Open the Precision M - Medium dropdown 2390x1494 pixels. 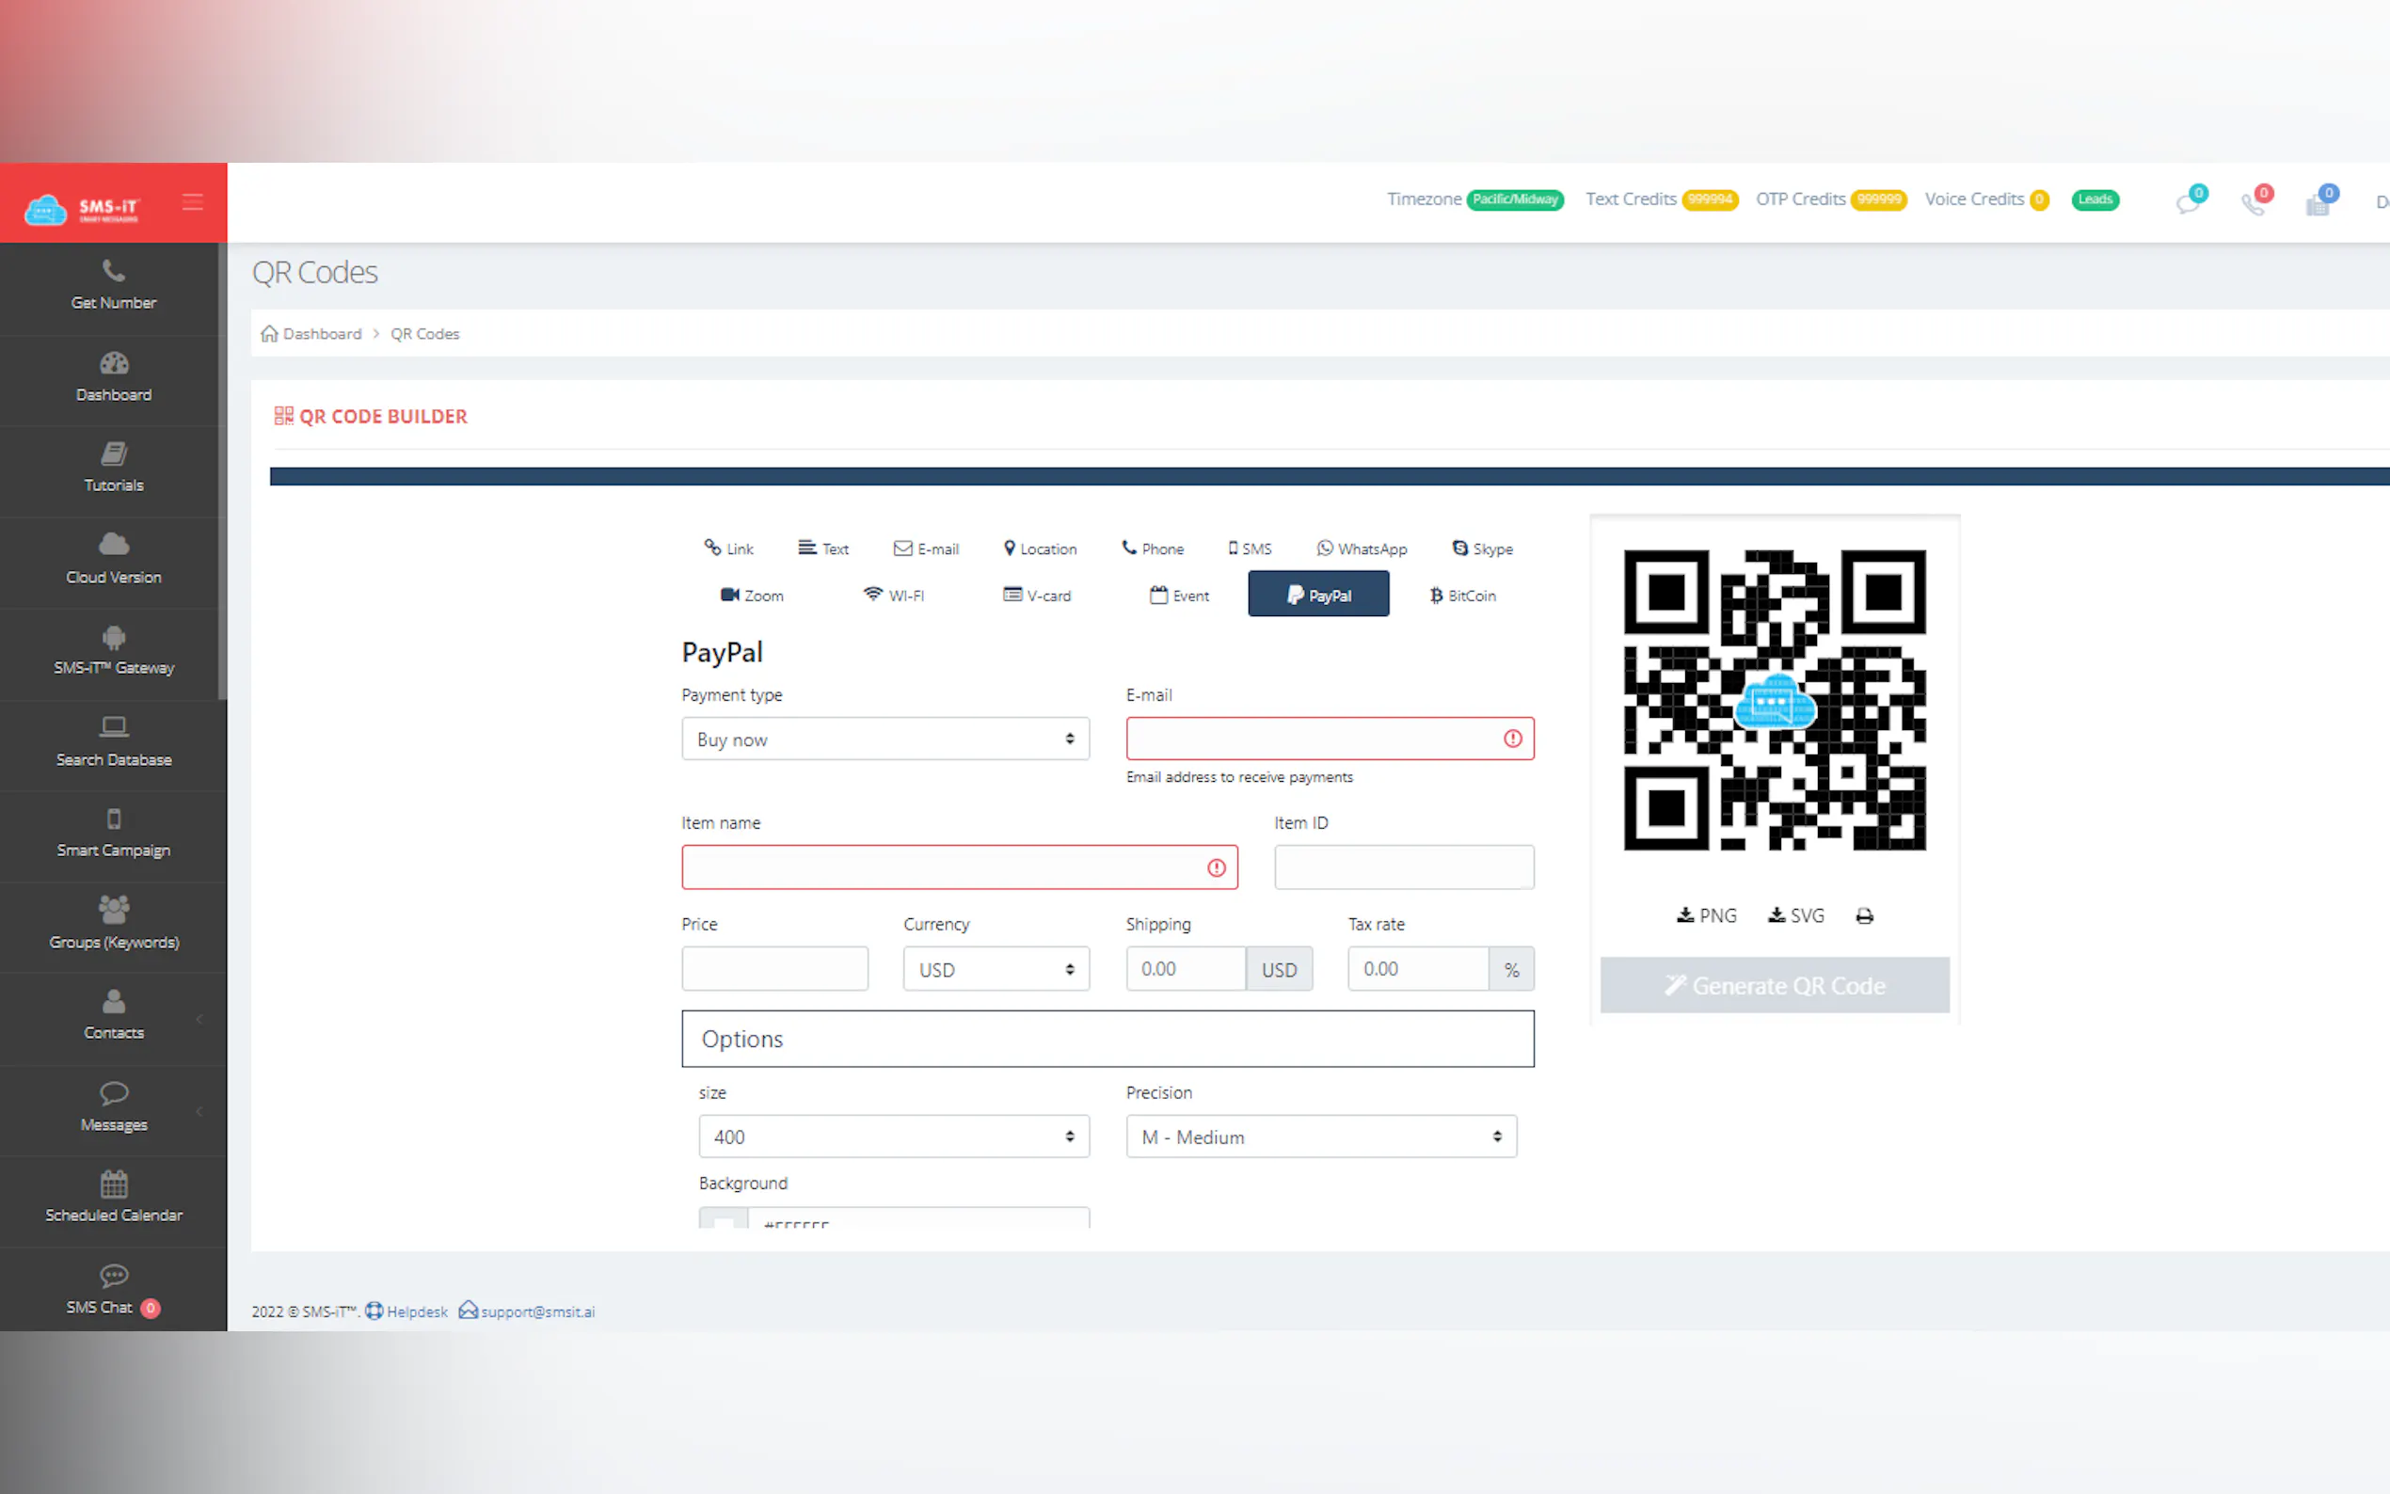click(x=1320, y=1136)
